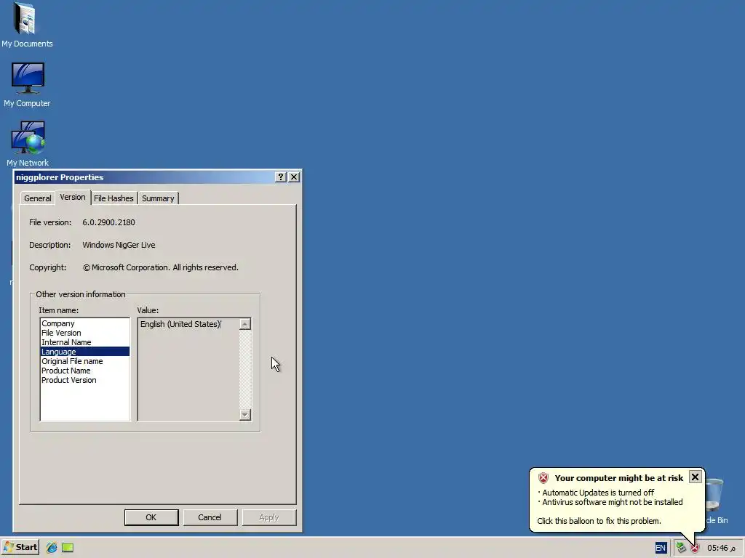Dismiss the security balloon with its X

[x=695, y=477]
